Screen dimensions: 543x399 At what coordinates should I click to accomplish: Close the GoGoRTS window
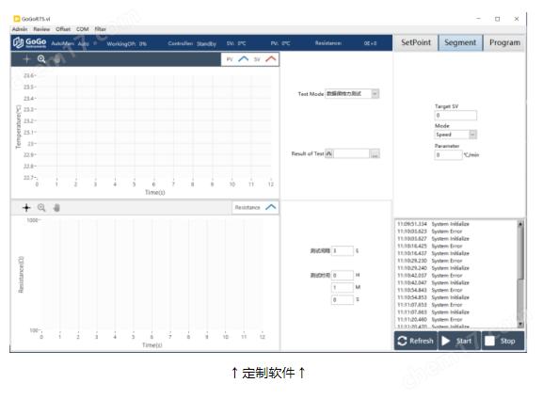(x=517, y=19)
